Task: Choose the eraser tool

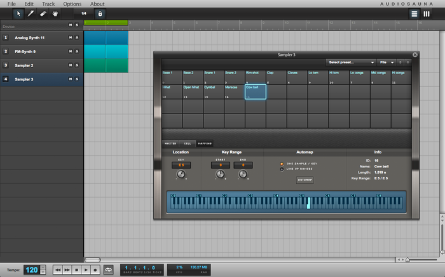Action: pyautogui.click(x=43, y=13)
